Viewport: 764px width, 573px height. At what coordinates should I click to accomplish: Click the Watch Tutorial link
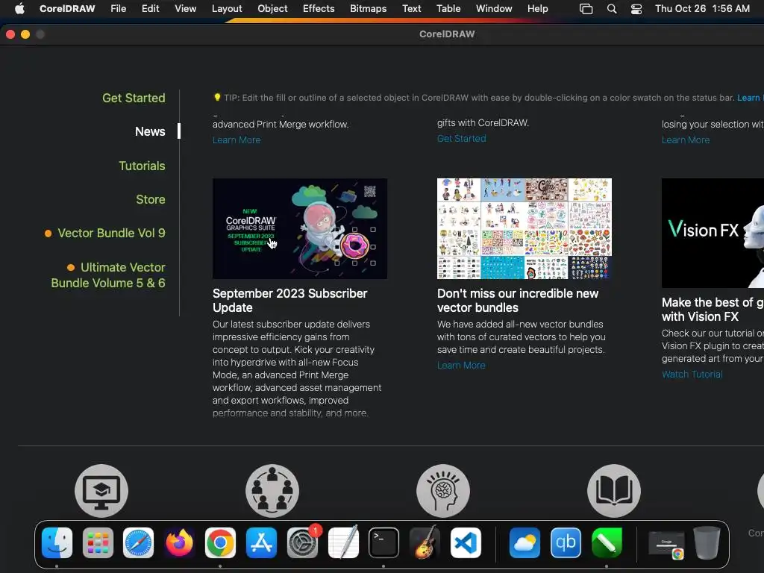coord(692,375)
